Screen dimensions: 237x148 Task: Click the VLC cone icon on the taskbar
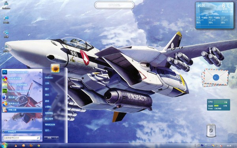click(16, 146)
